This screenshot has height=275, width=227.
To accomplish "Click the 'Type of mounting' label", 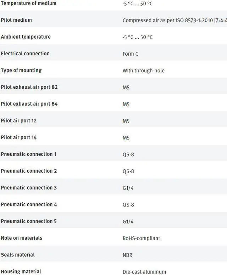I will point(21,70).
